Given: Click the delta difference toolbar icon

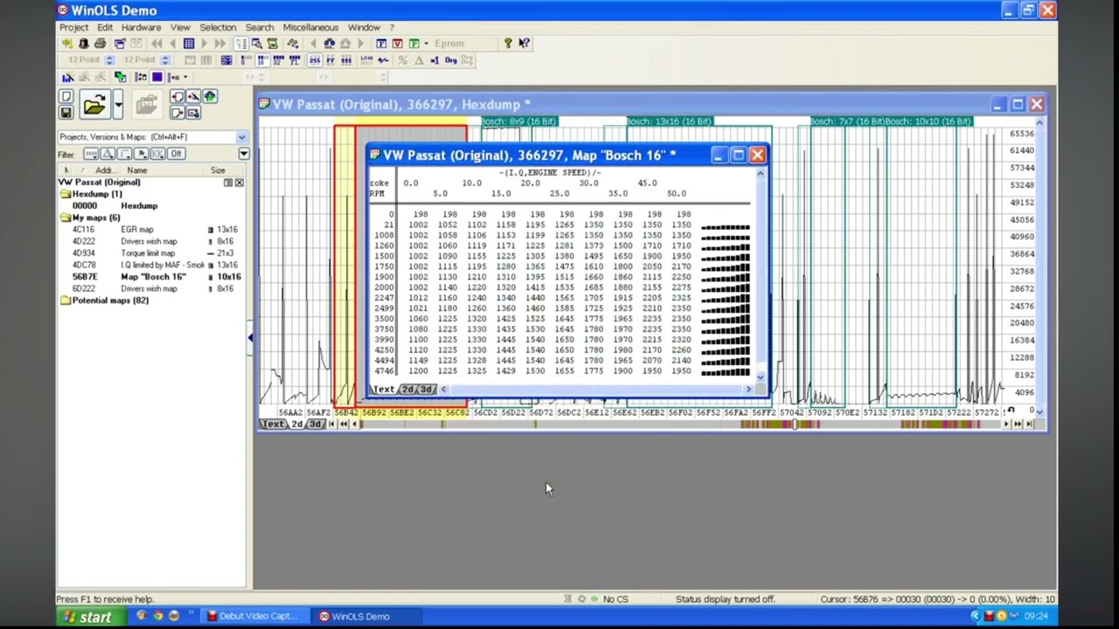Looking at the screenshot, I should pos(419,60).
